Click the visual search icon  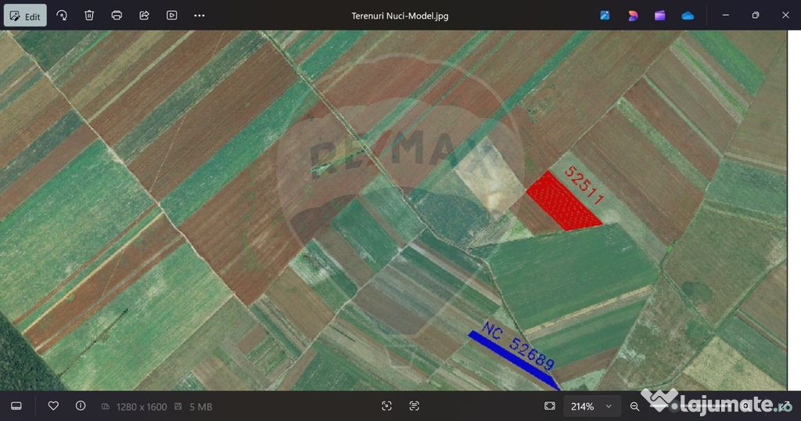coord(386,406)
